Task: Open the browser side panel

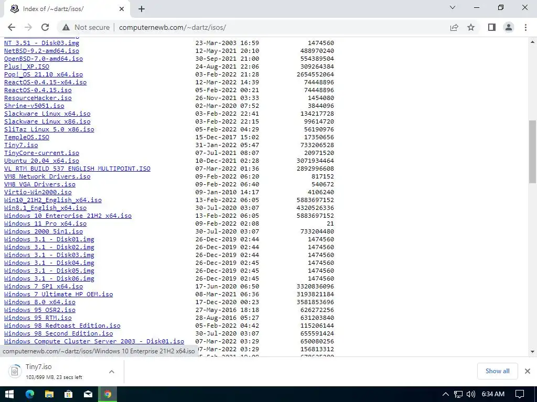Action: tap(492, 27)
